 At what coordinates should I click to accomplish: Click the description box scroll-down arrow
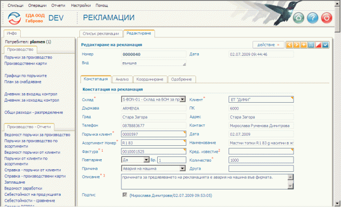point(290,186)
